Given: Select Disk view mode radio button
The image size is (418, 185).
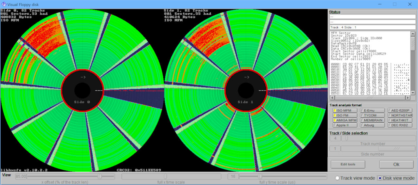Looking at the screenshot, I should 380,178.
